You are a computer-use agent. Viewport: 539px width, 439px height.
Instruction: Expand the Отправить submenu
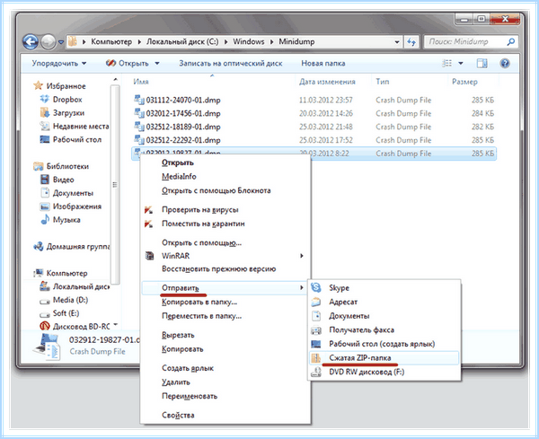click(225, 288)
